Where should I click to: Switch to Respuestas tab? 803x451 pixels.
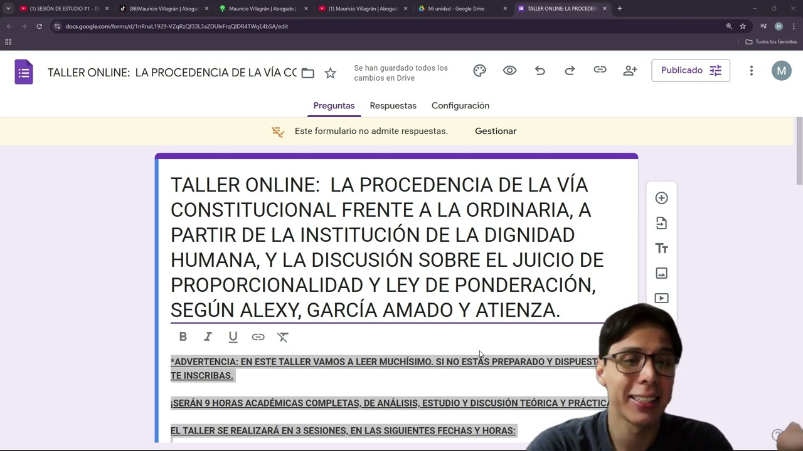point(393,106)
